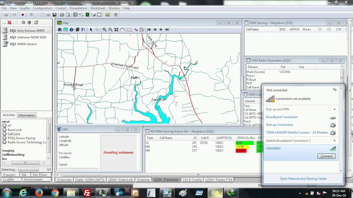
Task: Select the PESQ Device Pairing activity
Action: click(x=21, y=138)
